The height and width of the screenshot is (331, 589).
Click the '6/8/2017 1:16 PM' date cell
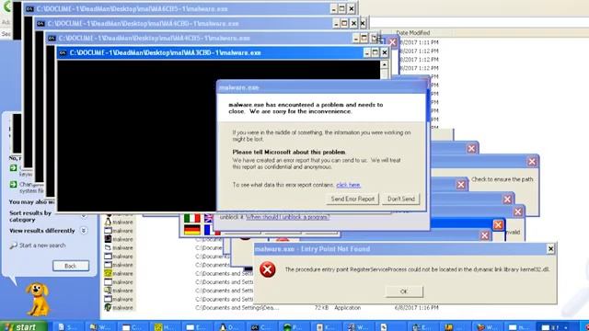416,307
